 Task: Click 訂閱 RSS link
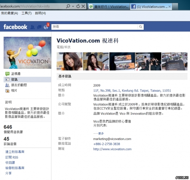pos(12,157)
